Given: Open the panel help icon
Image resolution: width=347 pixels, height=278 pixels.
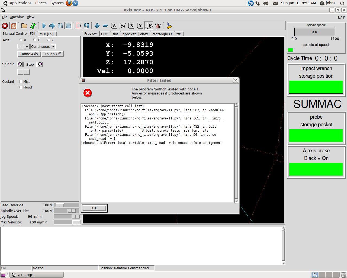Looking at the screenshot, I should pyautogui.click(x=76, y=3).
